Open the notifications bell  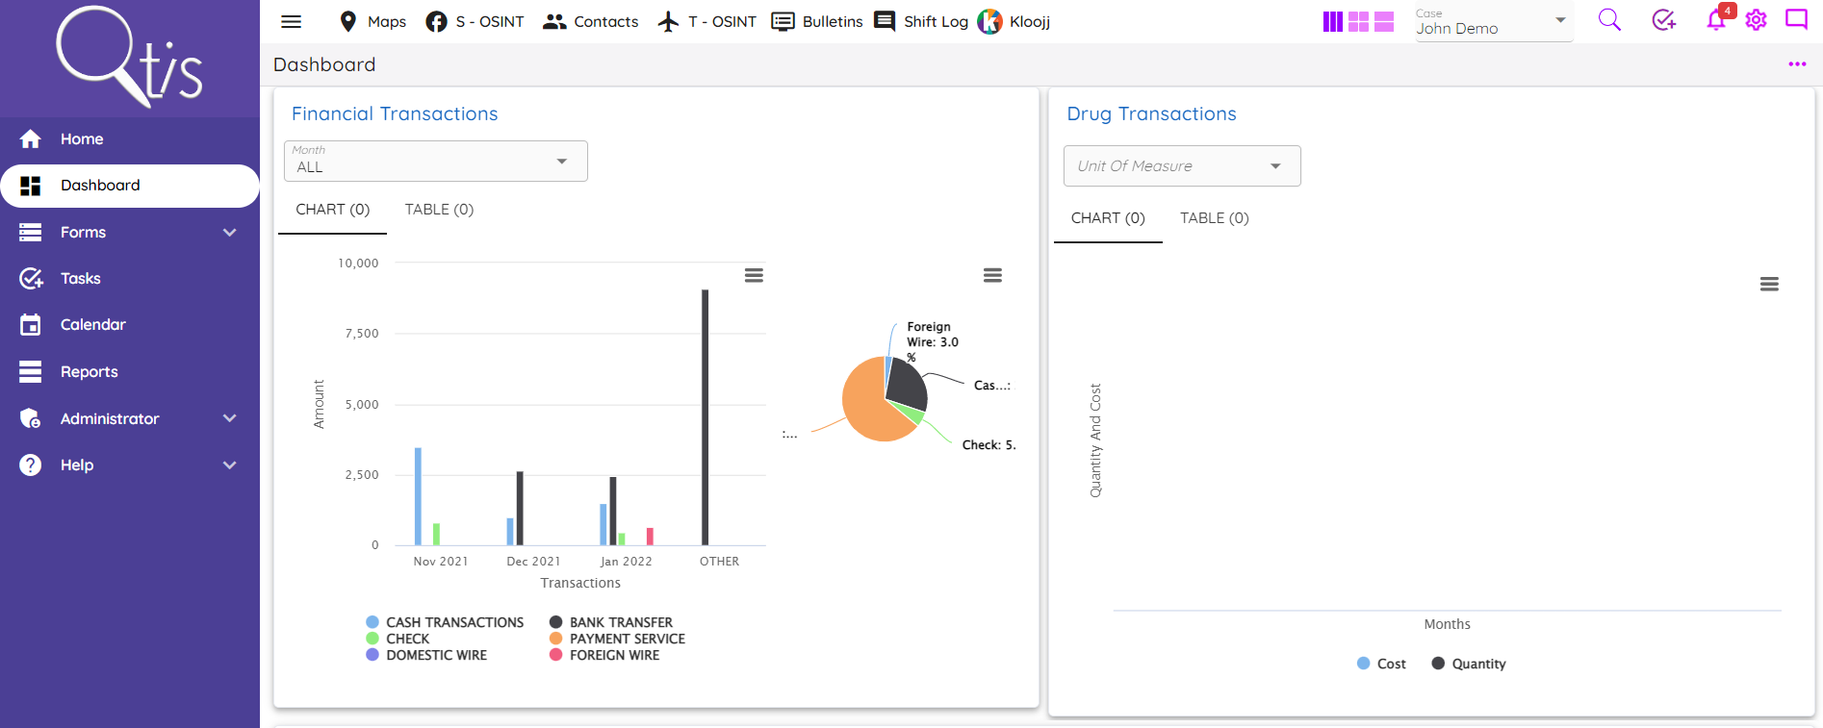tap(1715, 20)
